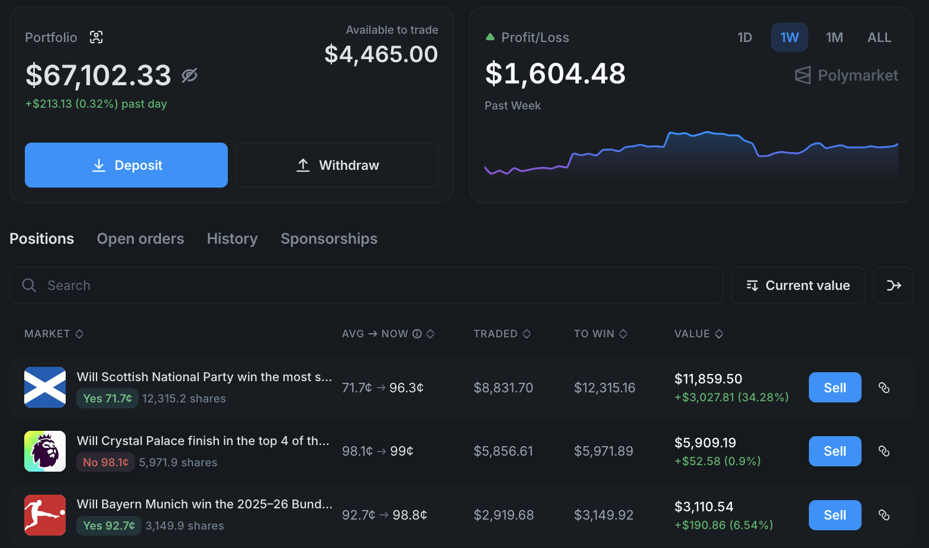This screenshot has width=929, height=548.
Task: Sell the Crystal Palace position
Action: (x=834, y=451)
